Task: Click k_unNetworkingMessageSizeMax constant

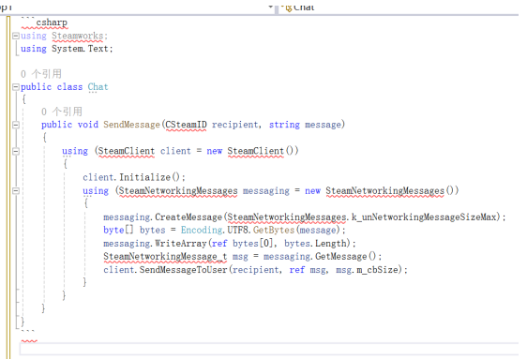Action: [424, 217]
